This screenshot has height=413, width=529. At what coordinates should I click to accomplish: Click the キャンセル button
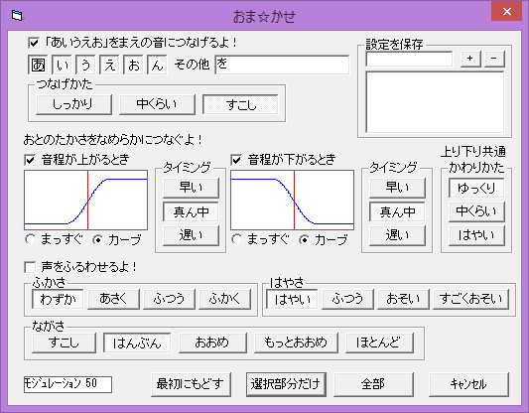[x=468, y=384]
